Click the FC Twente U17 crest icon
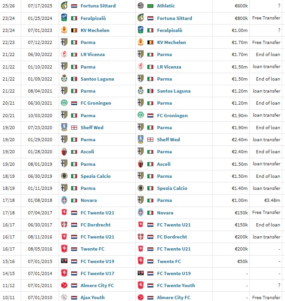The image size is (285, 301). [64, 273]
